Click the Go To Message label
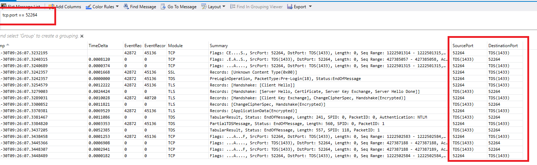 (x=182, y=6)
